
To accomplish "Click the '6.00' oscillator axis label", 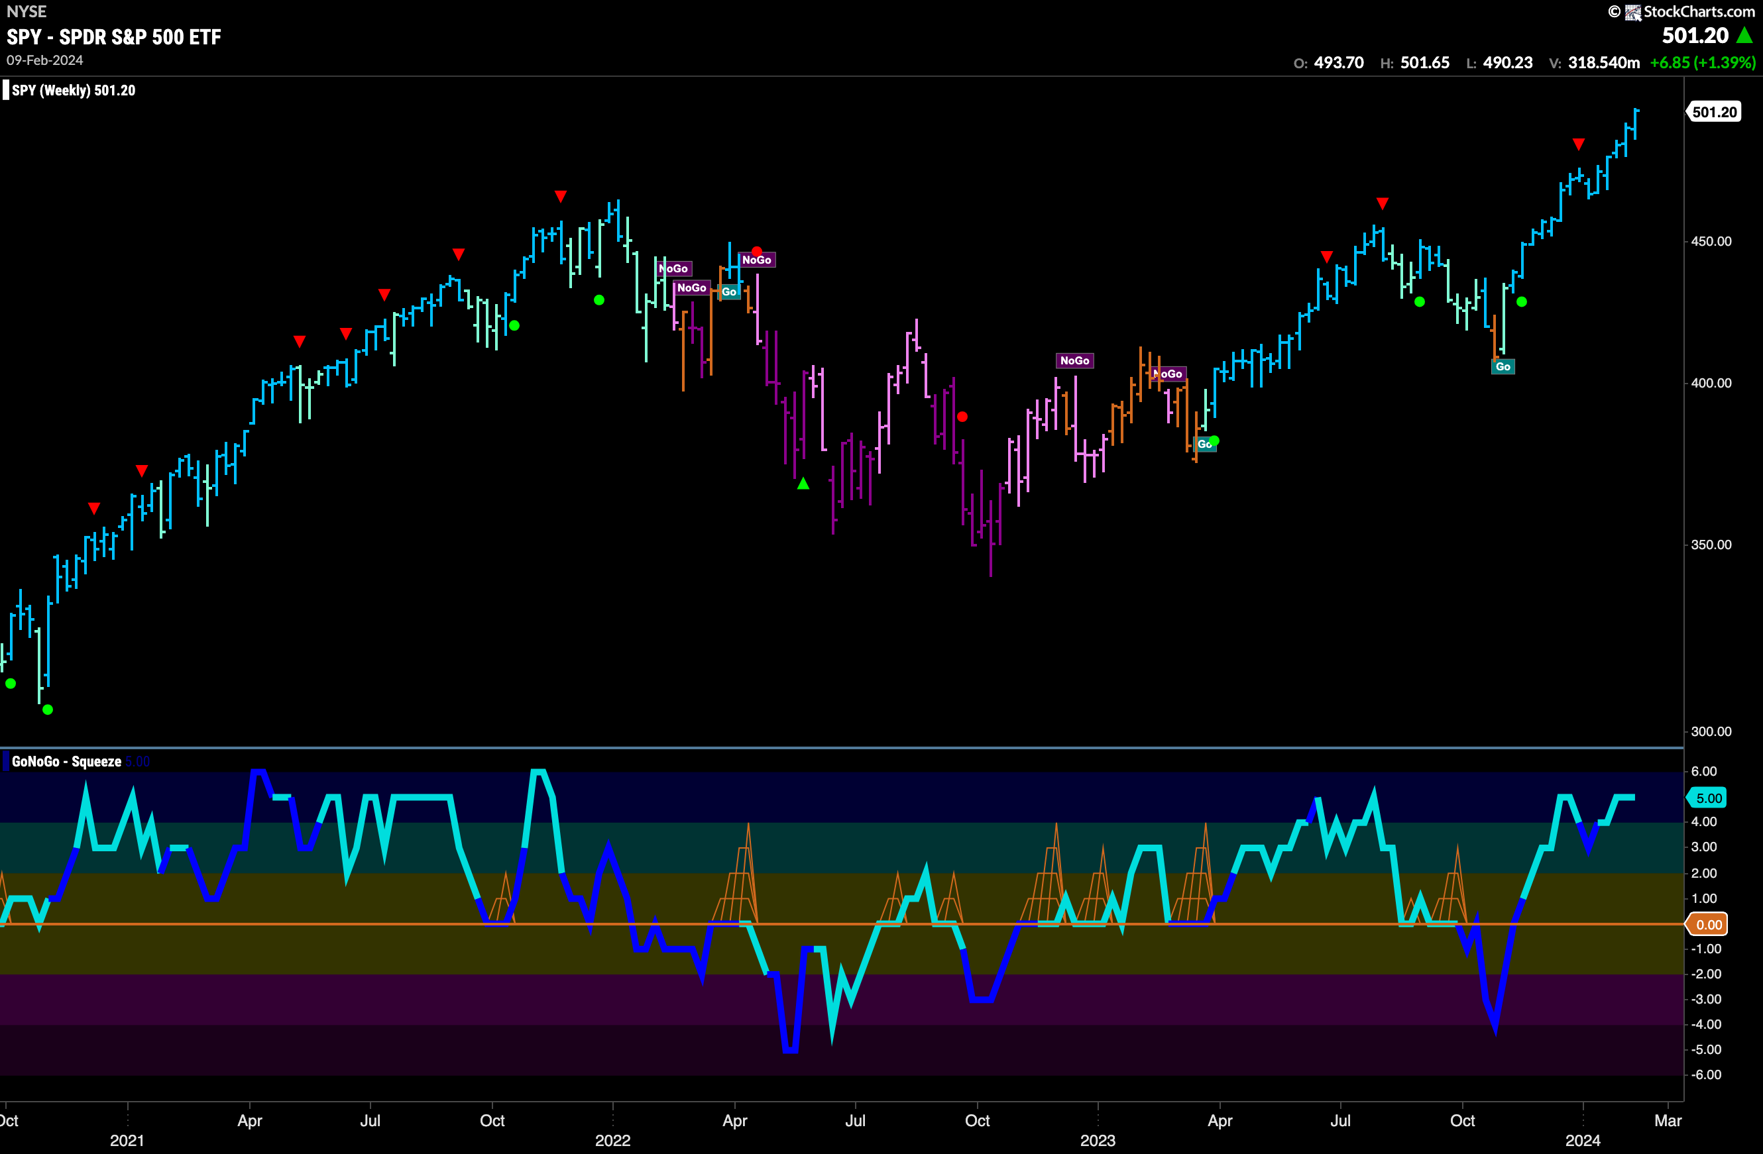I will [1704, 771].
